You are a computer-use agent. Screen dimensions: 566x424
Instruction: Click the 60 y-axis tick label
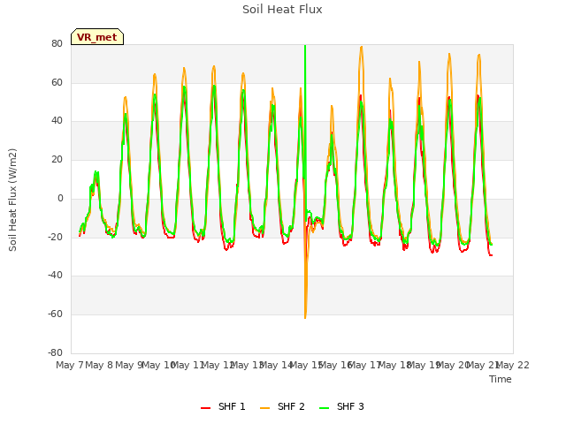[x=57, y=82]
